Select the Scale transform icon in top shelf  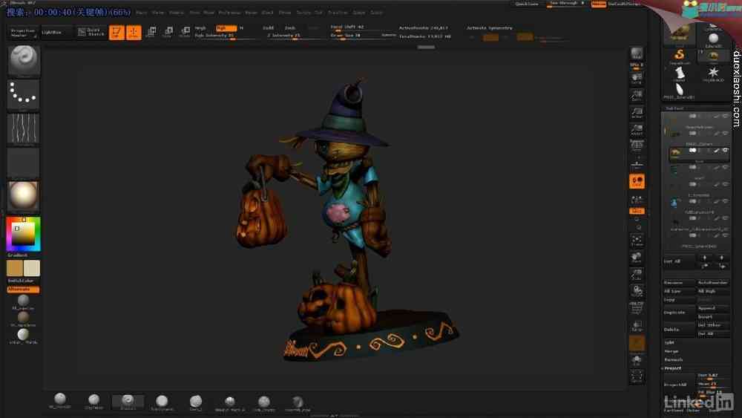point(168,32)
